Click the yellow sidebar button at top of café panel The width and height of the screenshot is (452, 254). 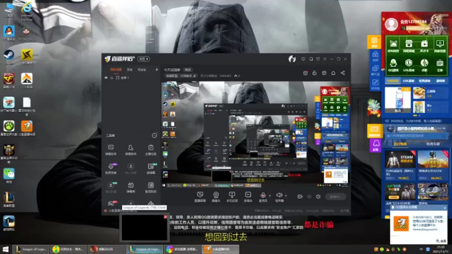tap(374, 42)
